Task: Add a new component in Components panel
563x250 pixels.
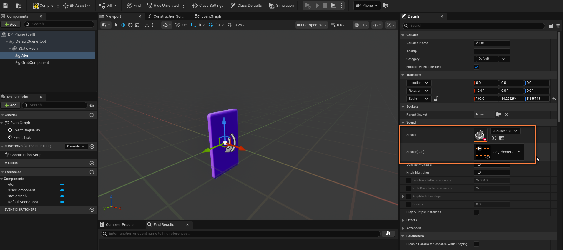Action: pos(11,24)
